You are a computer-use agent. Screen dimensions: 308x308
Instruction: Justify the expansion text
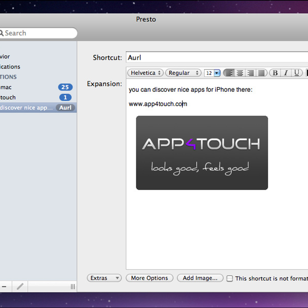point(261,73)
